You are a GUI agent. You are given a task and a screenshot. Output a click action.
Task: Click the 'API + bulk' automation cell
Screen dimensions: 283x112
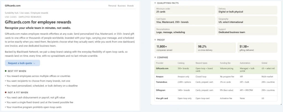(x=244, y=82)
